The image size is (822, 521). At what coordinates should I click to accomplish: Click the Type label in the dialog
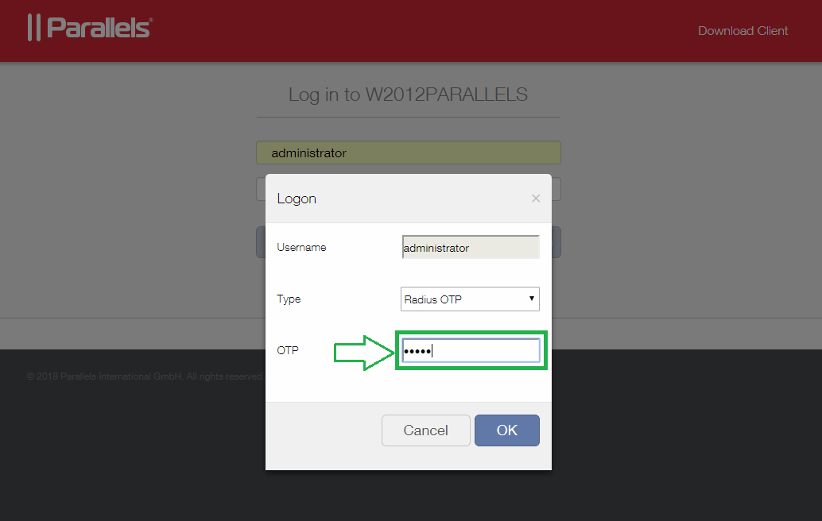coord(289,299)
